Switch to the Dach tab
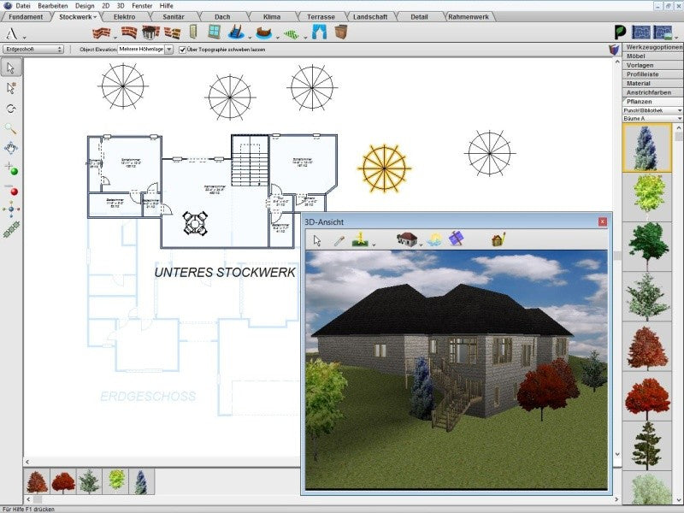This screenshot has width=684, height=513. coord(222,16)
